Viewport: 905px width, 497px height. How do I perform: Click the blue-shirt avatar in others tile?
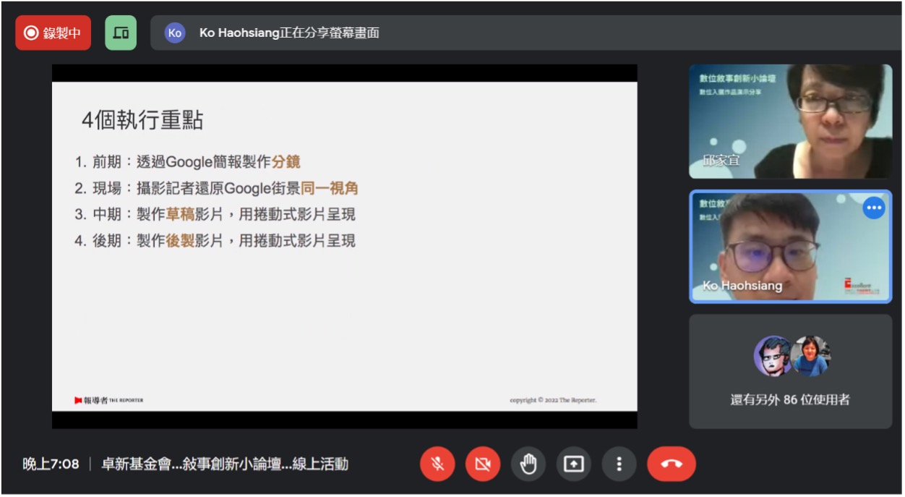pyautogui.click(x=810, y=356)
